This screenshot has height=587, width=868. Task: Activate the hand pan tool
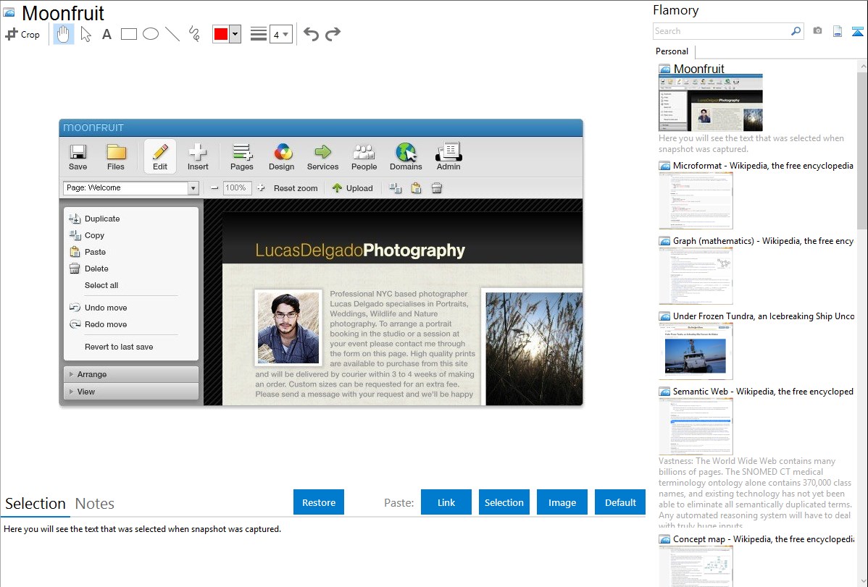(63, 34)
